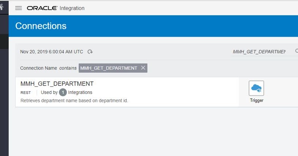298x156 pixels.
Task: Remove the MMH_GET_DEPARTMENT filter chip
Action: 143,68
